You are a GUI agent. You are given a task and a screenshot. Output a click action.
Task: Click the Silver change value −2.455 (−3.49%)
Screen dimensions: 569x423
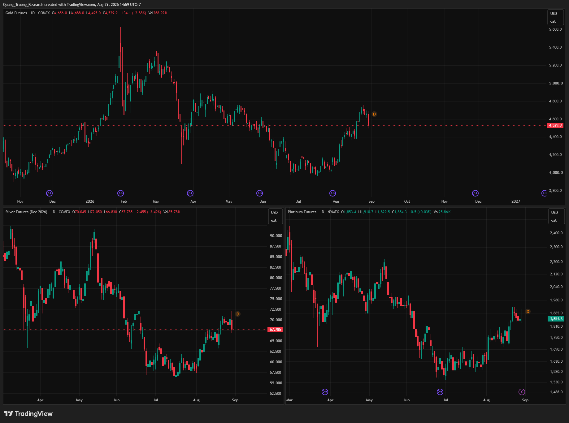coord(148,212)
